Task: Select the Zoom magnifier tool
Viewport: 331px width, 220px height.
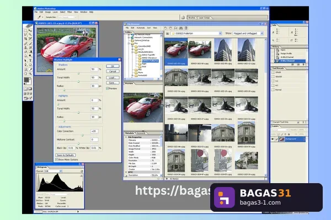Action: [30, 74]
